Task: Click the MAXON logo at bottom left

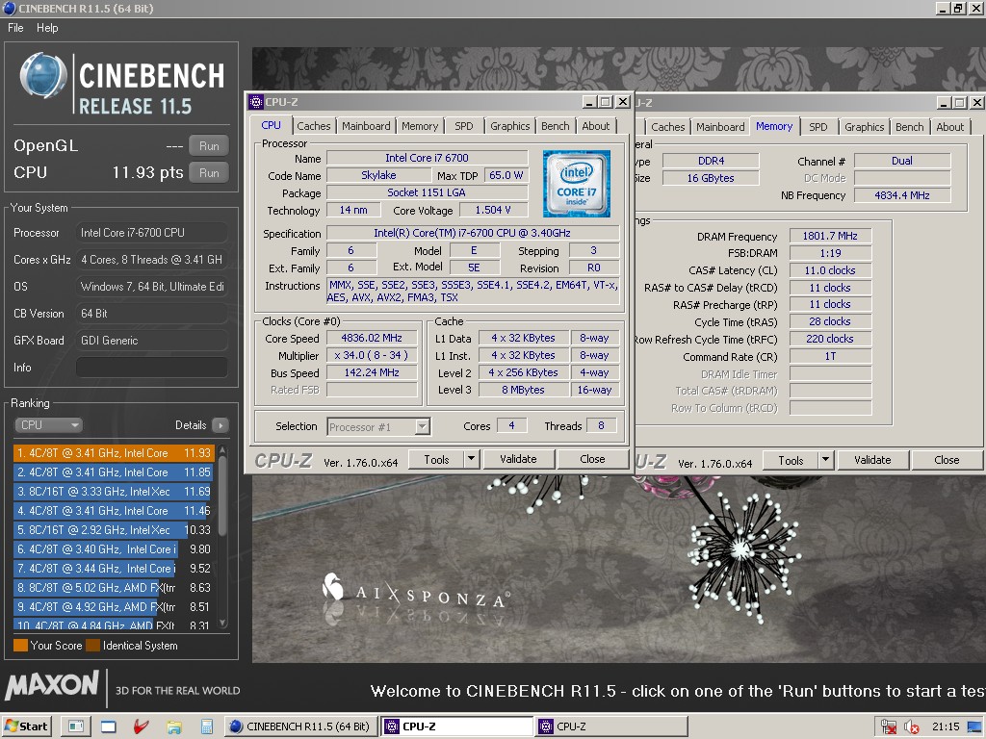Action: pos(52,685)
